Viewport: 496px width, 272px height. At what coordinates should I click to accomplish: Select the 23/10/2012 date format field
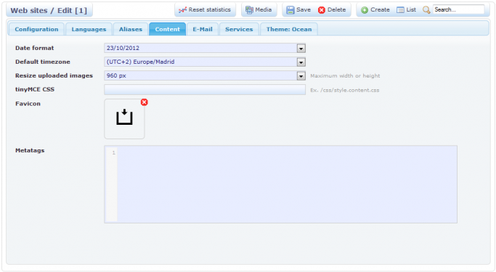205,48
